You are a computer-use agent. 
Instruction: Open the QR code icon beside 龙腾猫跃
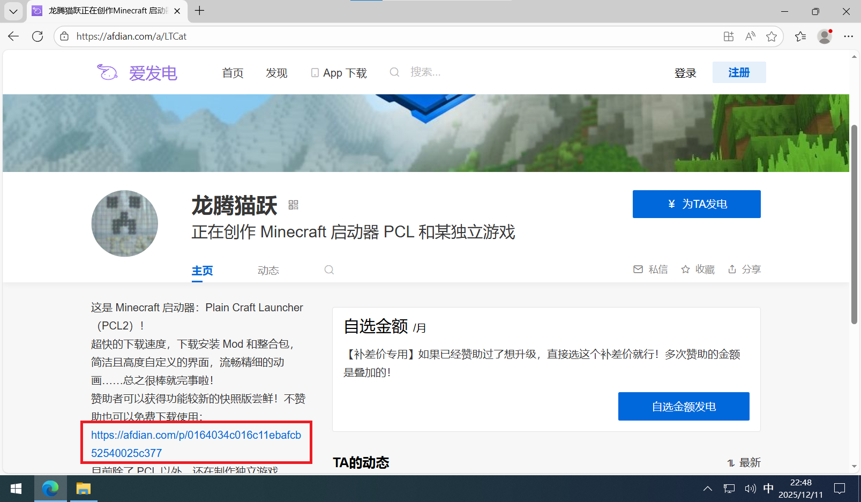click(293, 205)
